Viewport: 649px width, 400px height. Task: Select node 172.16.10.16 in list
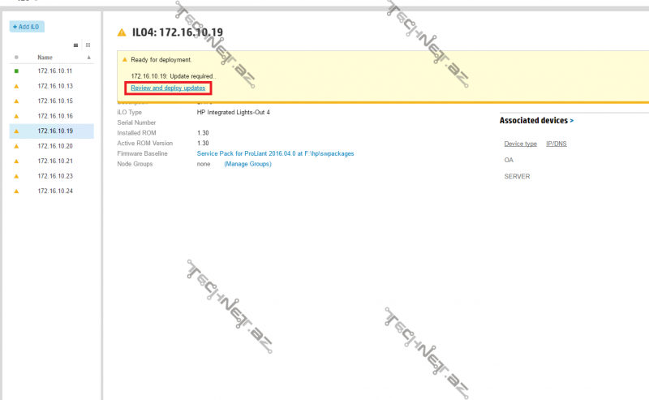(55, 116)
